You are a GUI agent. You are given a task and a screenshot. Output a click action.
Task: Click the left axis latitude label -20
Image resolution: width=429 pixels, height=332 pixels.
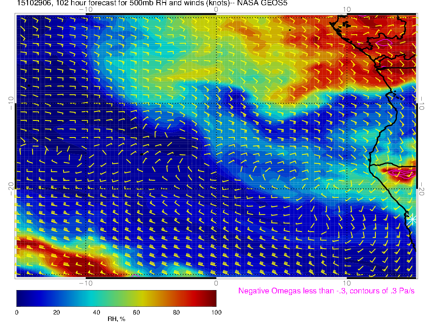pyautogui.click(x=11, y=188)
